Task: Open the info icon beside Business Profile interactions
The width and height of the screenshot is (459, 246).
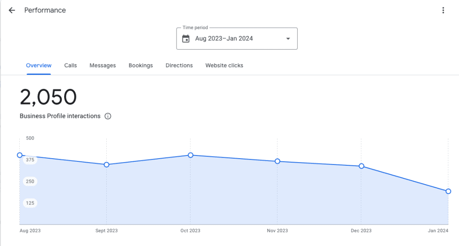Action: tap(108, 116)
